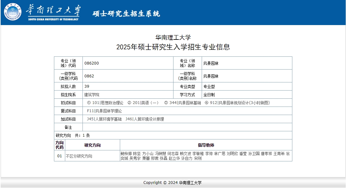Click the 华南理工大学 calligraphy banner title
Screen dimensions: 346x188
53,10
